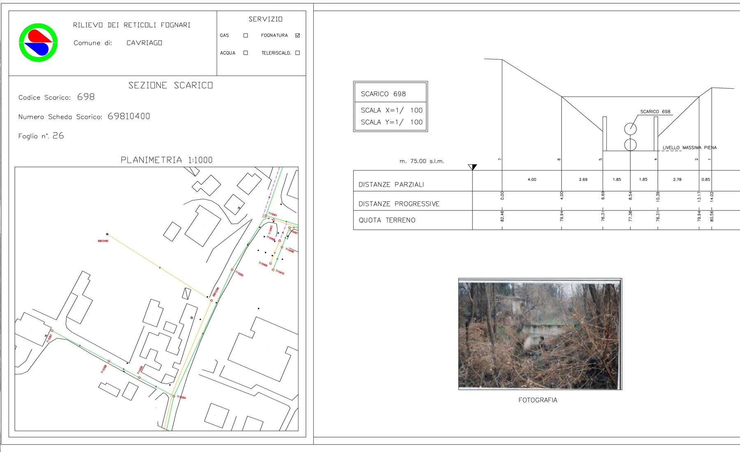Image resolution: width=740 pixels, height=452 pixels.
Task: Select the municipality name 'CAVRIAGO'
Action: coord(144,43)
